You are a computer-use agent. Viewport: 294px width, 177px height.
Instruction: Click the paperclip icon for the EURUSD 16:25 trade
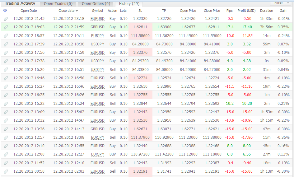(x=6, y=95)
